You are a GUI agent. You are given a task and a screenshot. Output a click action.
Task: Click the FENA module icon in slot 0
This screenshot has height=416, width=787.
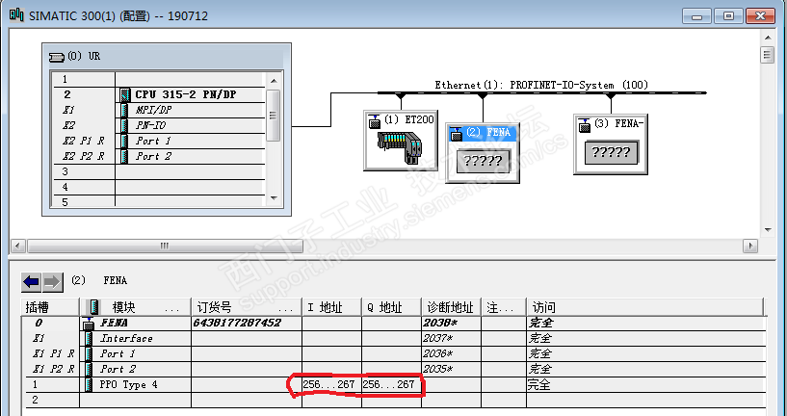(x=89, y=324)
